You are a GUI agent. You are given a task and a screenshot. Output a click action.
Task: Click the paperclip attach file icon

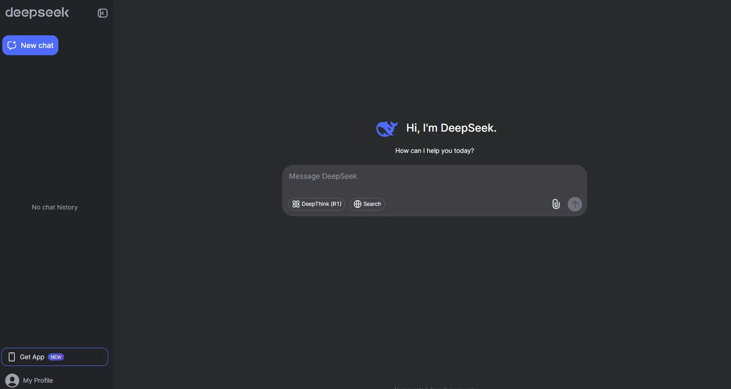click(556, 204)
